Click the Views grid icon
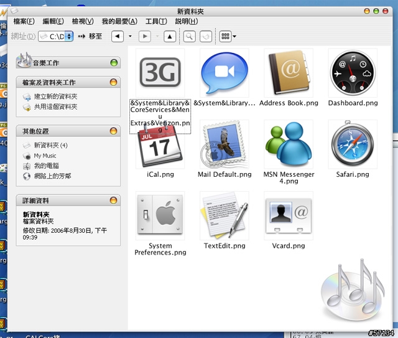Viewport: 398px width, 338px height. tap(225, 36)
